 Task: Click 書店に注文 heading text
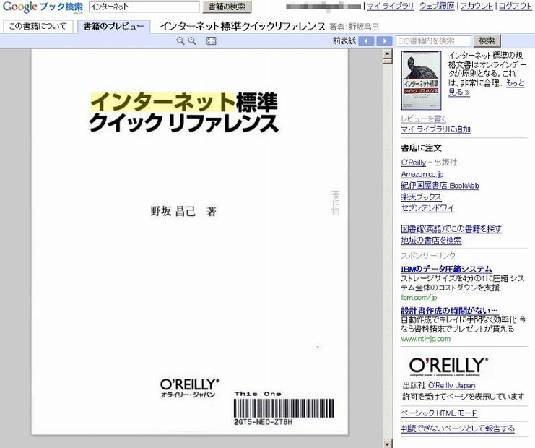point(421,148)
